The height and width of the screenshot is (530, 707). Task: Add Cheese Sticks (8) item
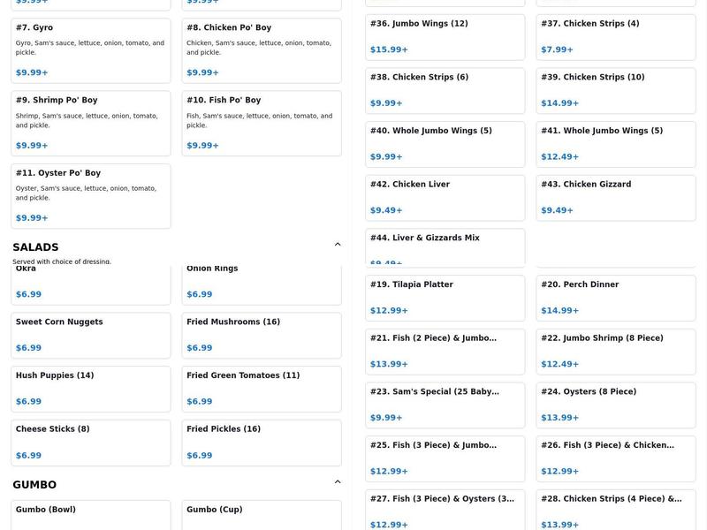point(90,442)
